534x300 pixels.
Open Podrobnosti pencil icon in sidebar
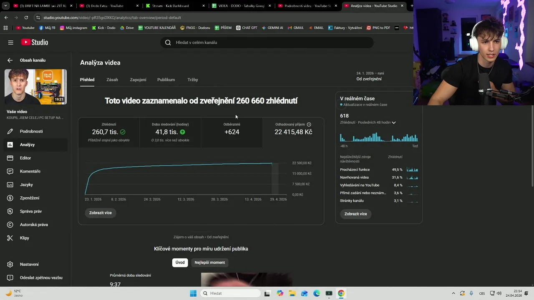(x=10, y=131)
